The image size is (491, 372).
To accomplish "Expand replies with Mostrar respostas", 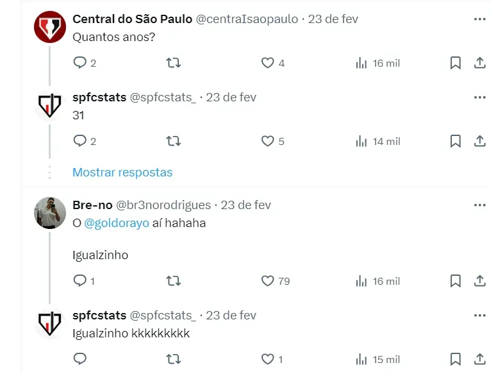I will point(122,173).
